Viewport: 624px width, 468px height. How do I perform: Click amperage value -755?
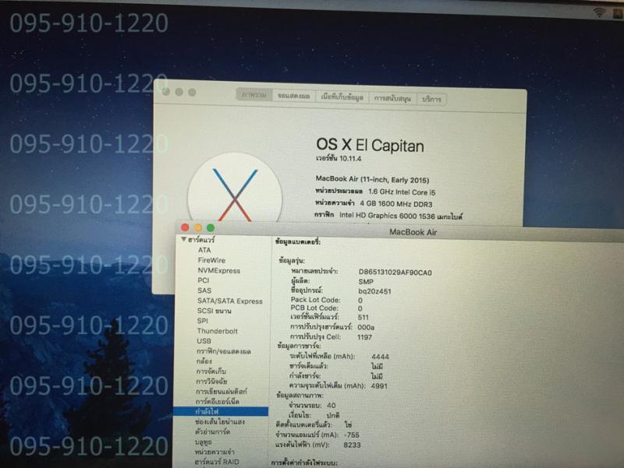[x=352, y=435]
